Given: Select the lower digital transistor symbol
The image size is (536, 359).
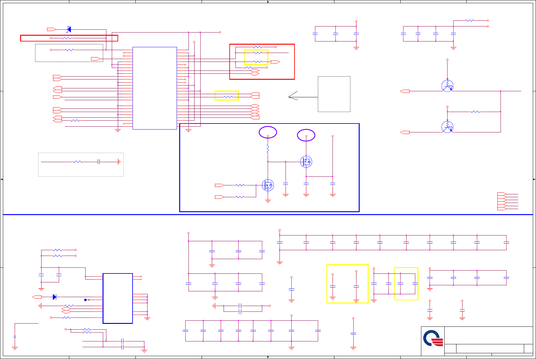Looking at the screenshot, I should point(448,127).
